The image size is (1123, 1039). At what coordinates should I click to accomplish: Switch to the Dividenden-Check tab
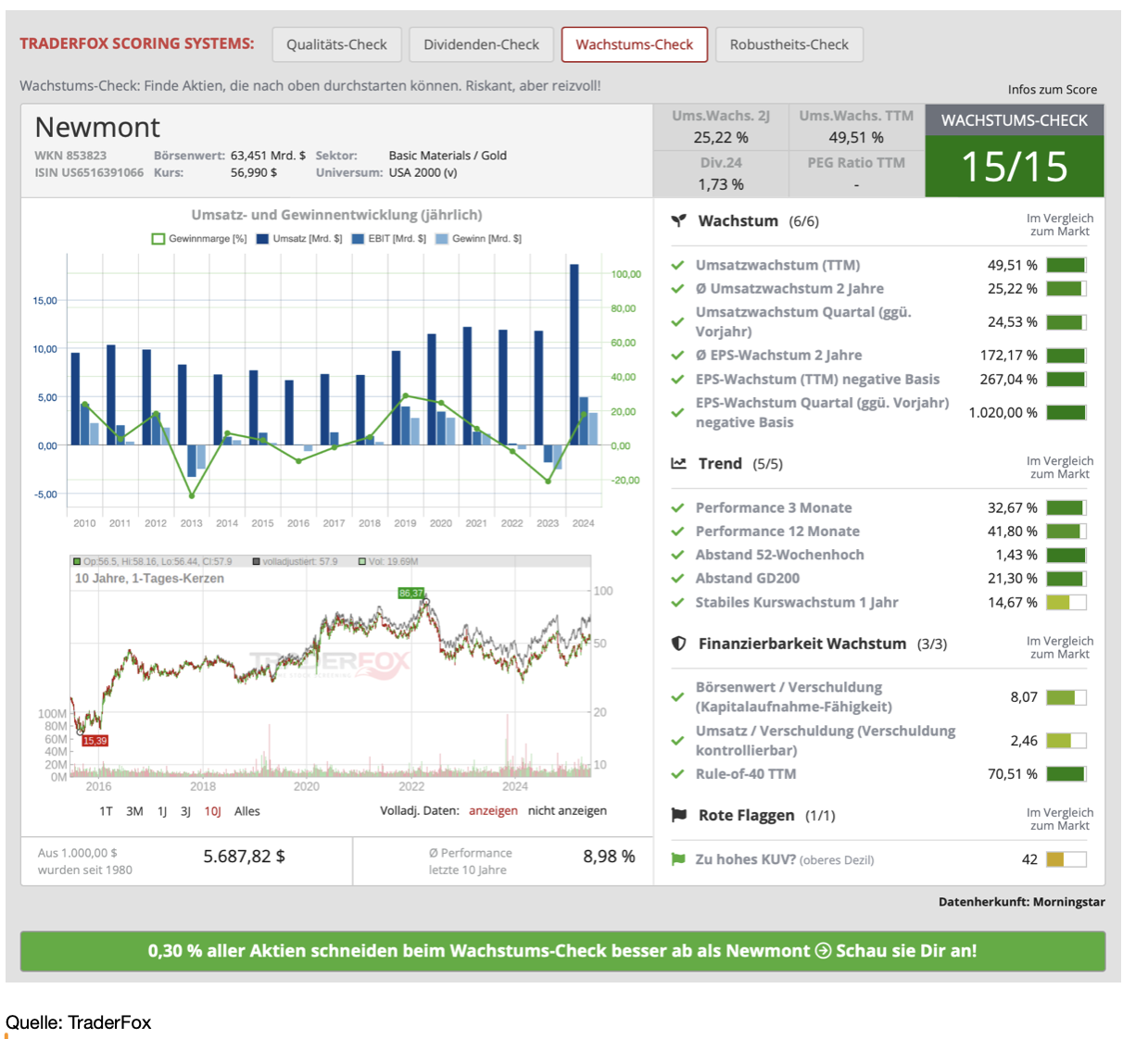481,44
